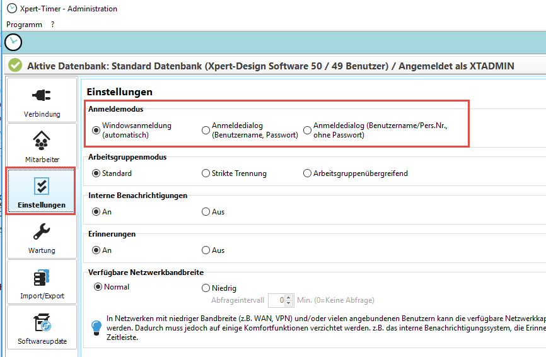The width and height of the screenshot is (546, 357).
Task: Open the Programm menu
Action: point(24,25)
